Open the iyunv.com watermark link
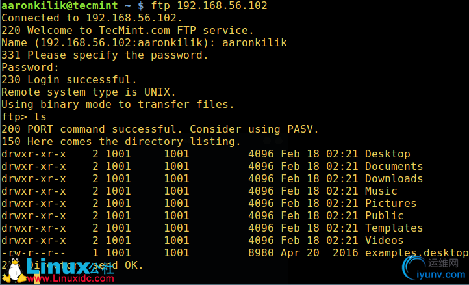 coord(442,274)
